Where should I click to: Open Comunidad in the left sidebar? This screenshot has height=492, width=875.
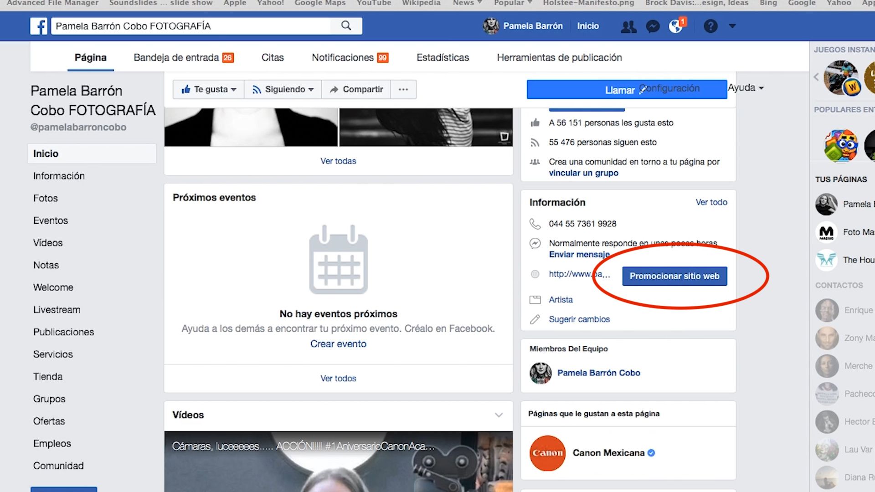pyautogui.click(x=58, y=466)
